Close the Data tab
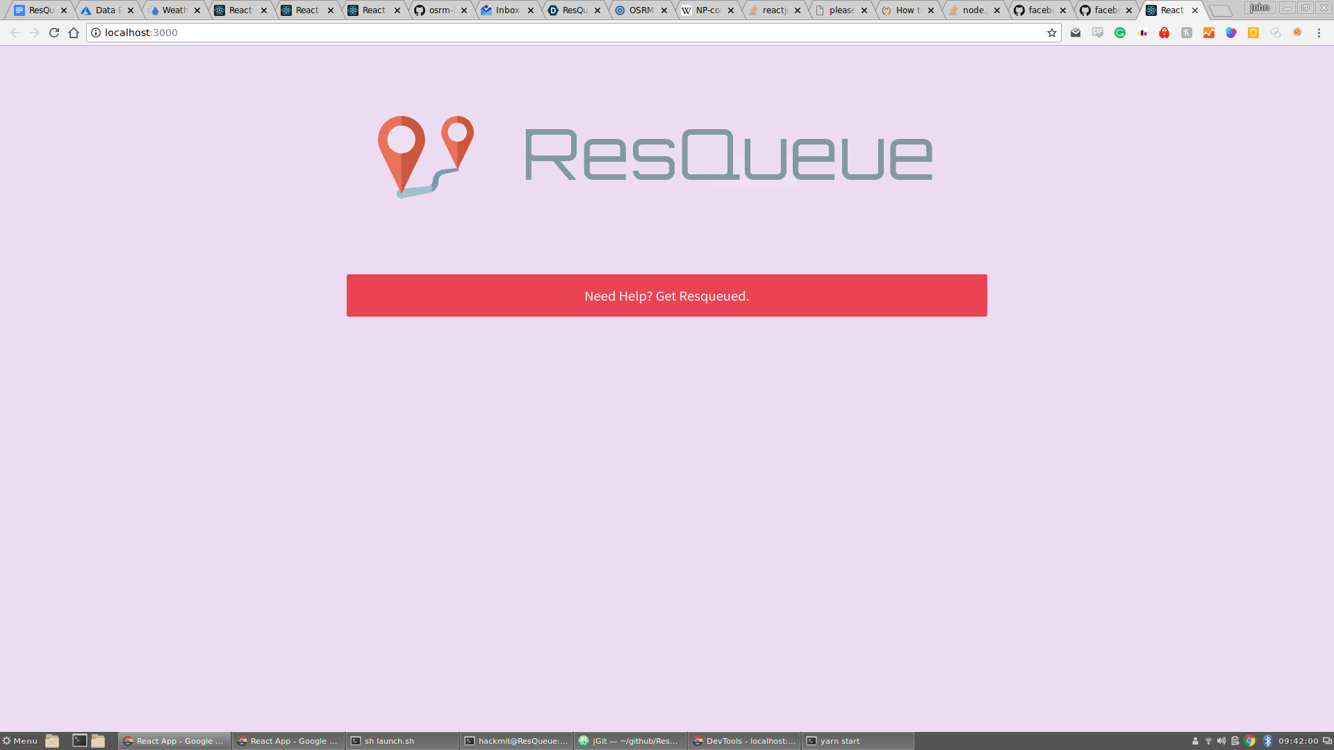This screenshot has height=750, width=1334. [x=131, y=10]
